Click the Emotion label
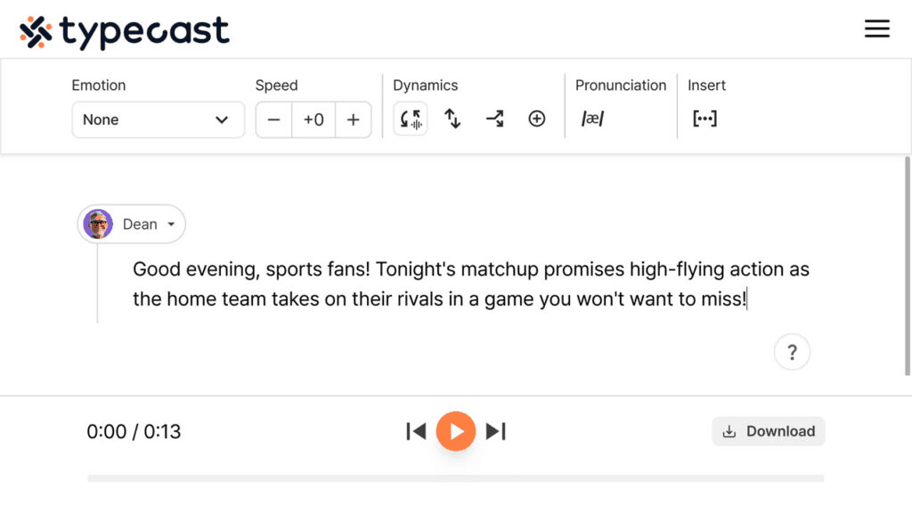The image size is (912, 513). pos(98,85)
